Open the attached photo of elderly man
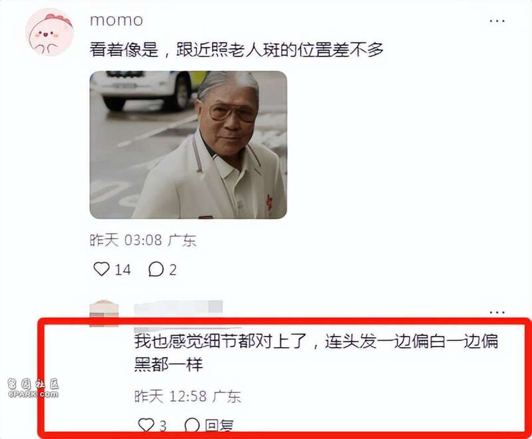The height and width of the screenshot is (439, 532). (188, 145)
